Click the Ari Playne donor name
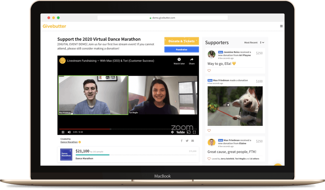325x190 pixels. [x=245, y=55]
